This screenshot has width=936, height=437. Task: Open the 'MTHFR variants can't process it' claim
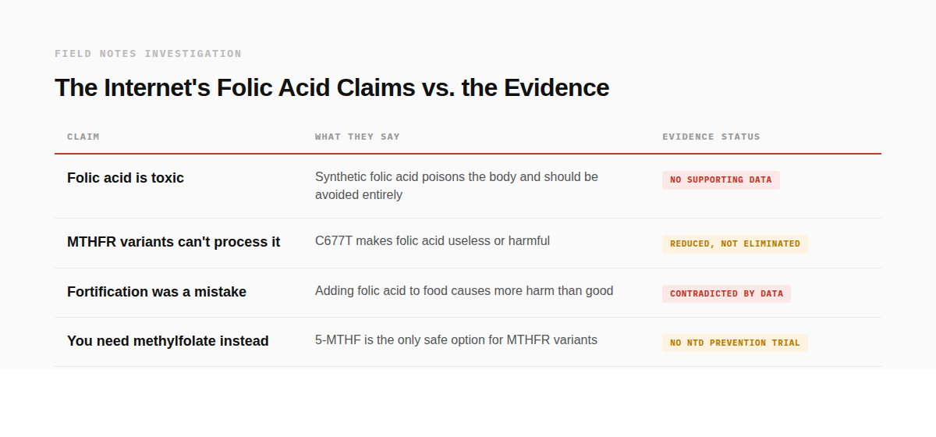[173, 242]
